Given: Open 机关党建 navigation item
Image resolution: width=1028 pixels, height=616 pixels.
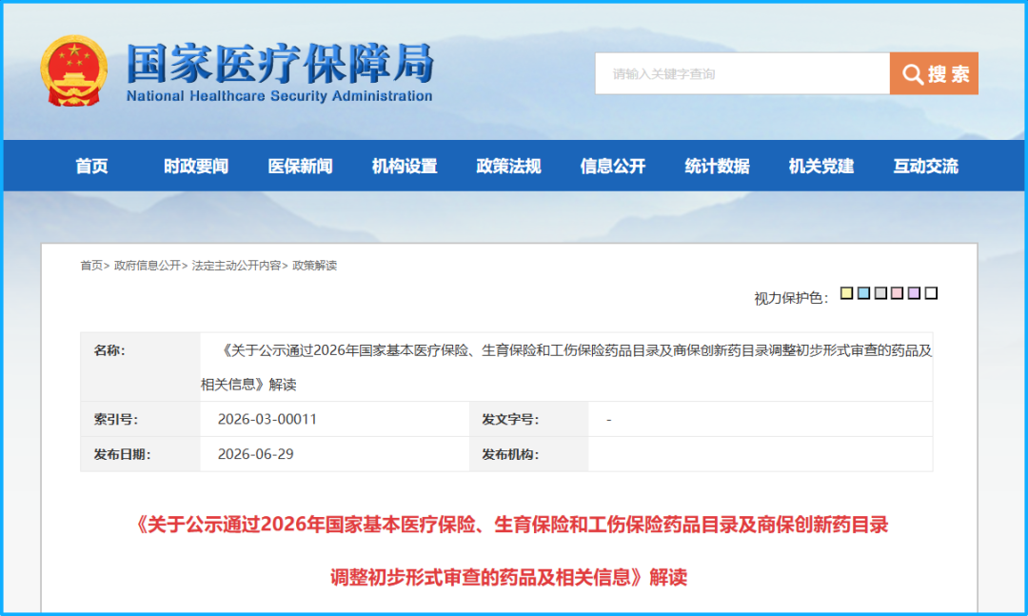Looking at the screenshot, I should (821, 166).
